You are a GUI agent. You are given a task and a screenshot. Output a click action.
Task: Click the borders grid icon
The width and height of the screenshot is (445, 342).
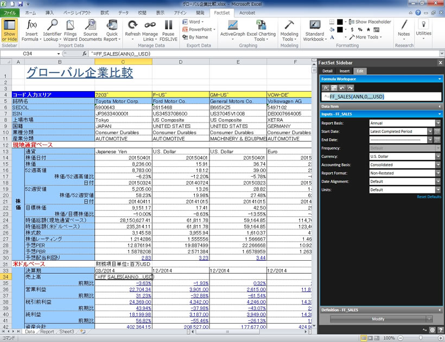tap(332, 22)
